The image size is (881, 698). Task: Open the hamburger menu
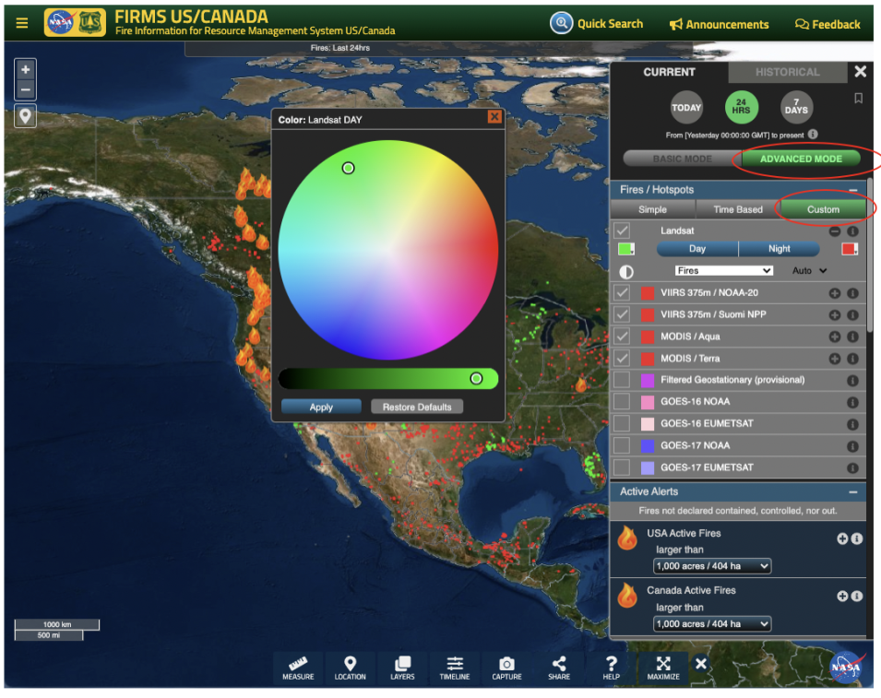click(x=22, y=23)
